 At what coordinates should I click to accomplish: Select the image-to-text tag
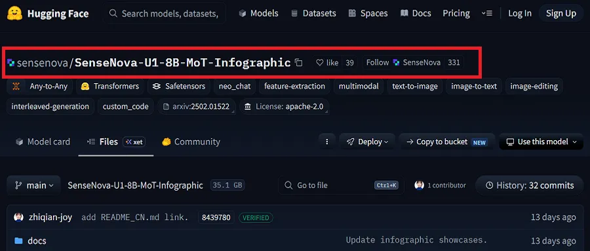click(474, 87)
